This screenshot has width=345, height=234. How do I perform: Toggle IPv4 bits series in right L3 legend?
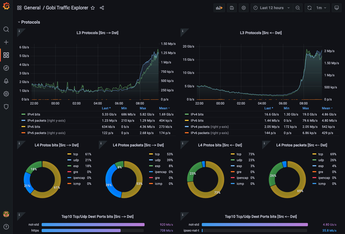(x=197, y=114)
